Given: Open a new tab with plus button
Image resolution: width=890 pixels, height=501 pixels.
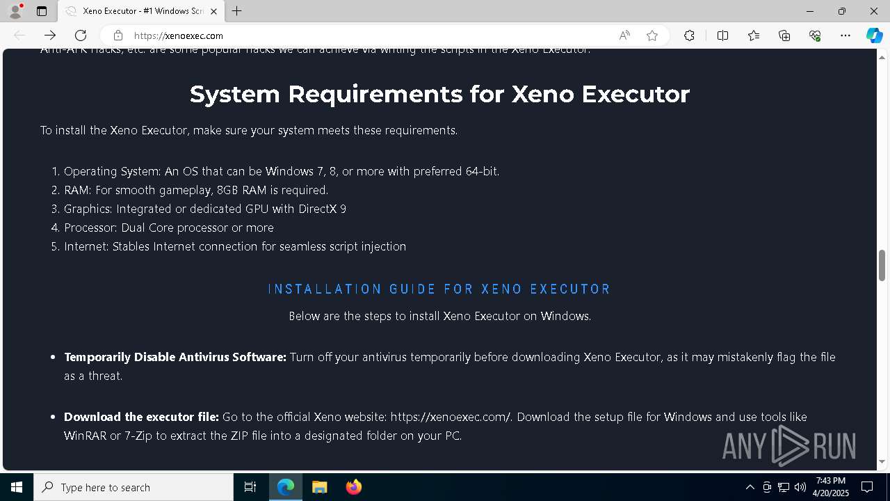Looking at the screenshot, I should 237,11.
